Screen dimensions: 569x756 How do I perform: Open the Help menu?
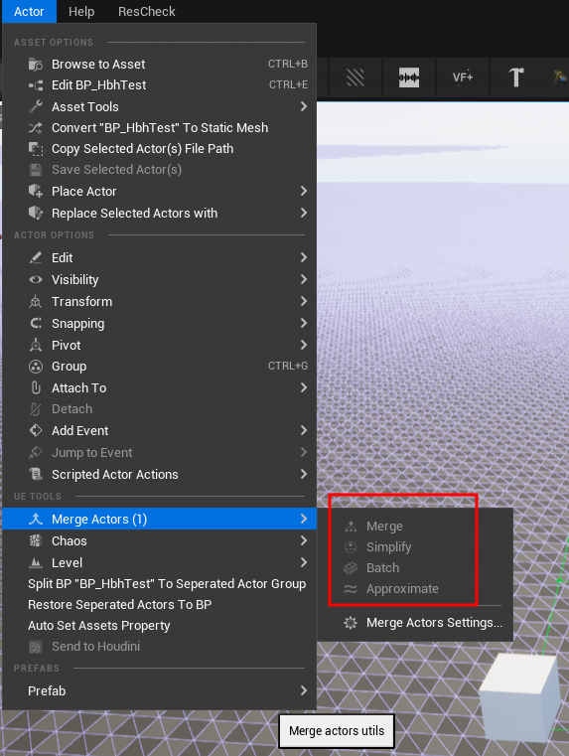(81, 12)
